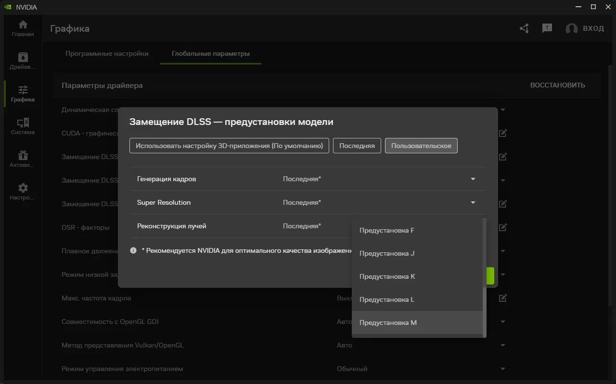This screenshot has height=384, width=616.
Task: Select the Предустановка M option
Action: (417, 322)
